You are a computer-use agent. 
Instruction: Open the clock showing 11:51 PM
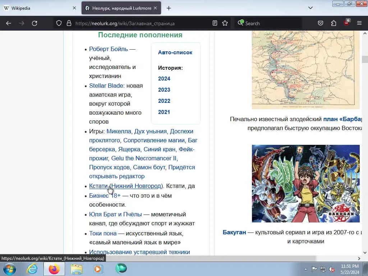pos(350,269)
